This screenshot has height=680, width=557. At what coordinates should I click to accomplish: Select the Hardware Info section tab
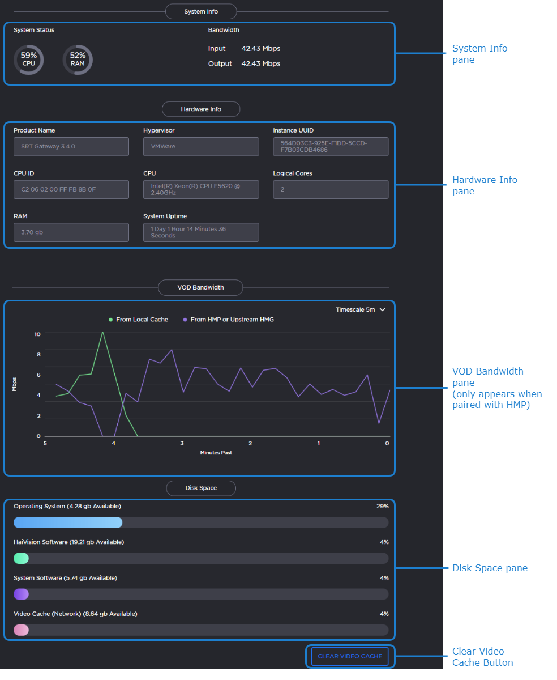point(200,109)
